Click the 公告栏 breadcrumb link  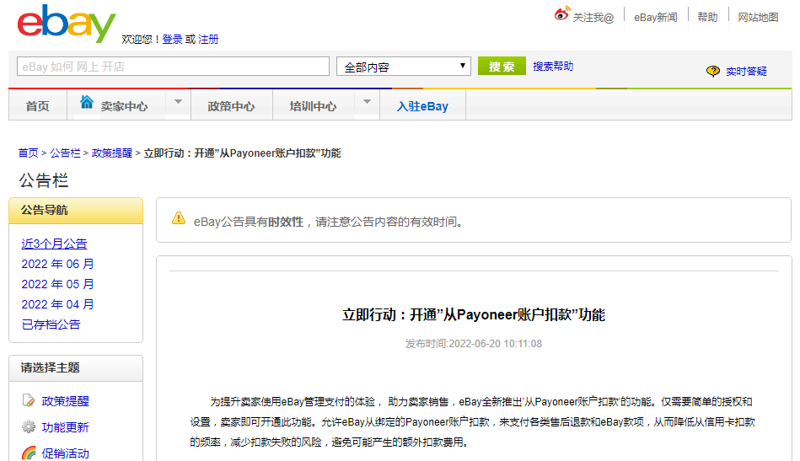coord(65,153)
